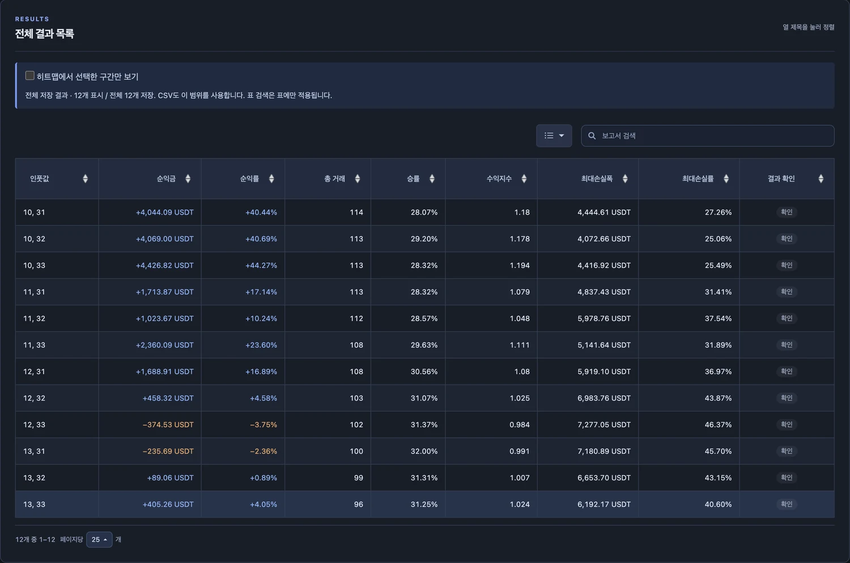Sort by 순익률 column arrows icon
Screen dimensions: 850x563
pyautogui.click(x=271, y=178)
